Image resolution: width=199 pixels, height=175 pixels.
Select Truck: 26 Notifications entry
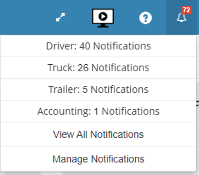coord(99,68)
